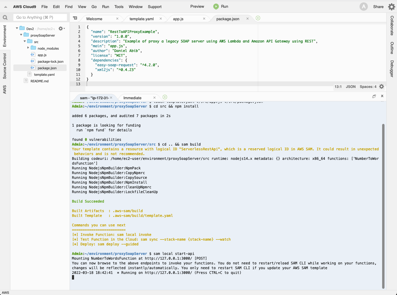Collapse the proxySoapServer folder
397x295 pixels.
pos(21,35)
